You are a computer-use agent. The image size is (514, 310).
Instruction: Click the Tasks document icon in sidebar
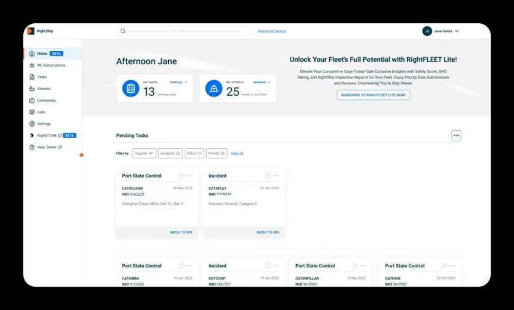(x=32, y=77)
